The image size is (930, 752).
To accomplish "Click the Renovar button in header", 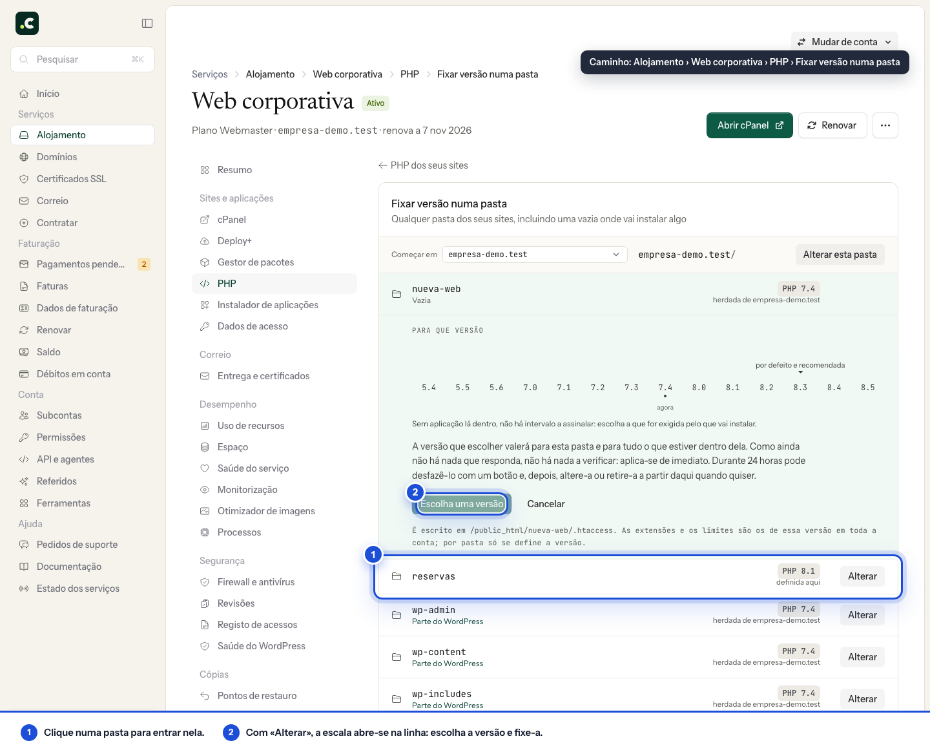I will click(x=832, y=125).
